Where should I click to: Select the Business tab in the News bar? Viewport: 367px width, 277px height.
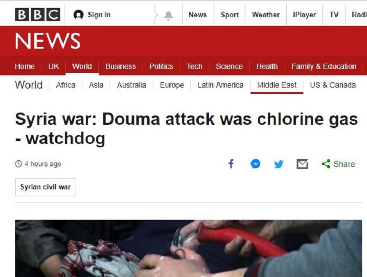click(x=120, y=66)
